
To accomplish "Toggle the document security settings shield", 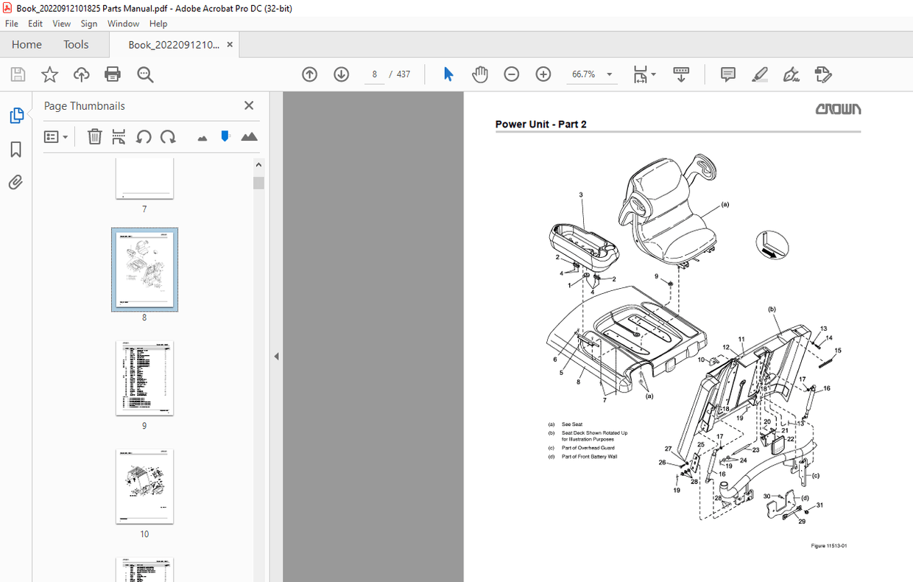I will [225, 136].
